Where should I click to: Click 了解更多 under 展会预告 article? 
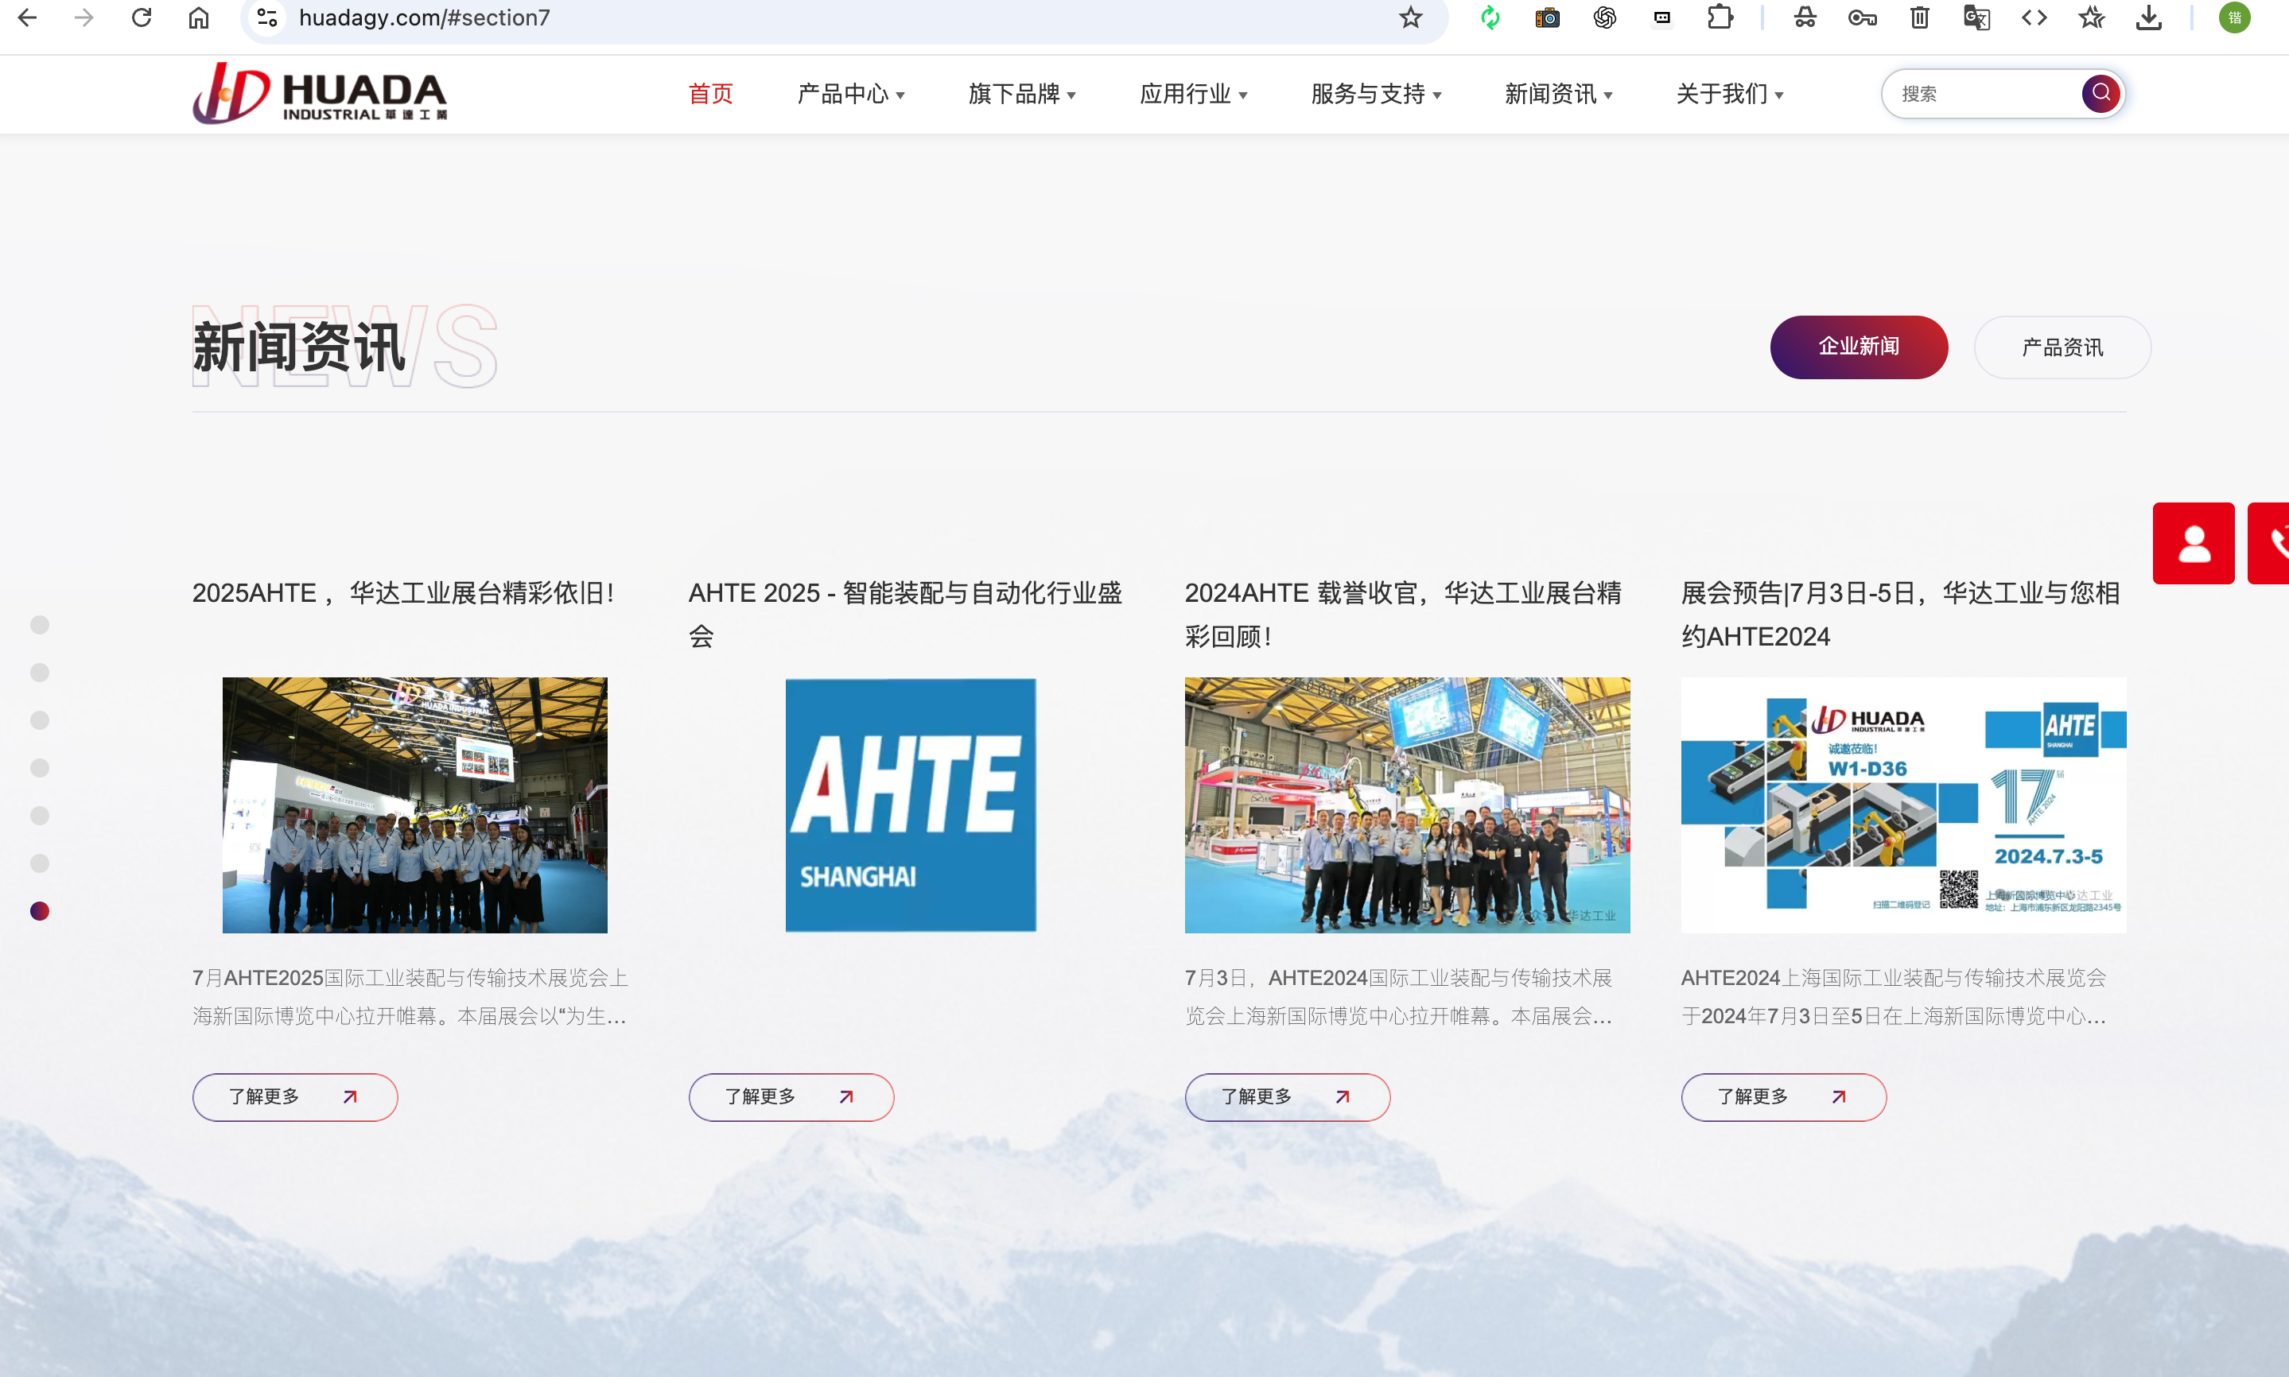pyautogui.click(x=1784, y=1097)
